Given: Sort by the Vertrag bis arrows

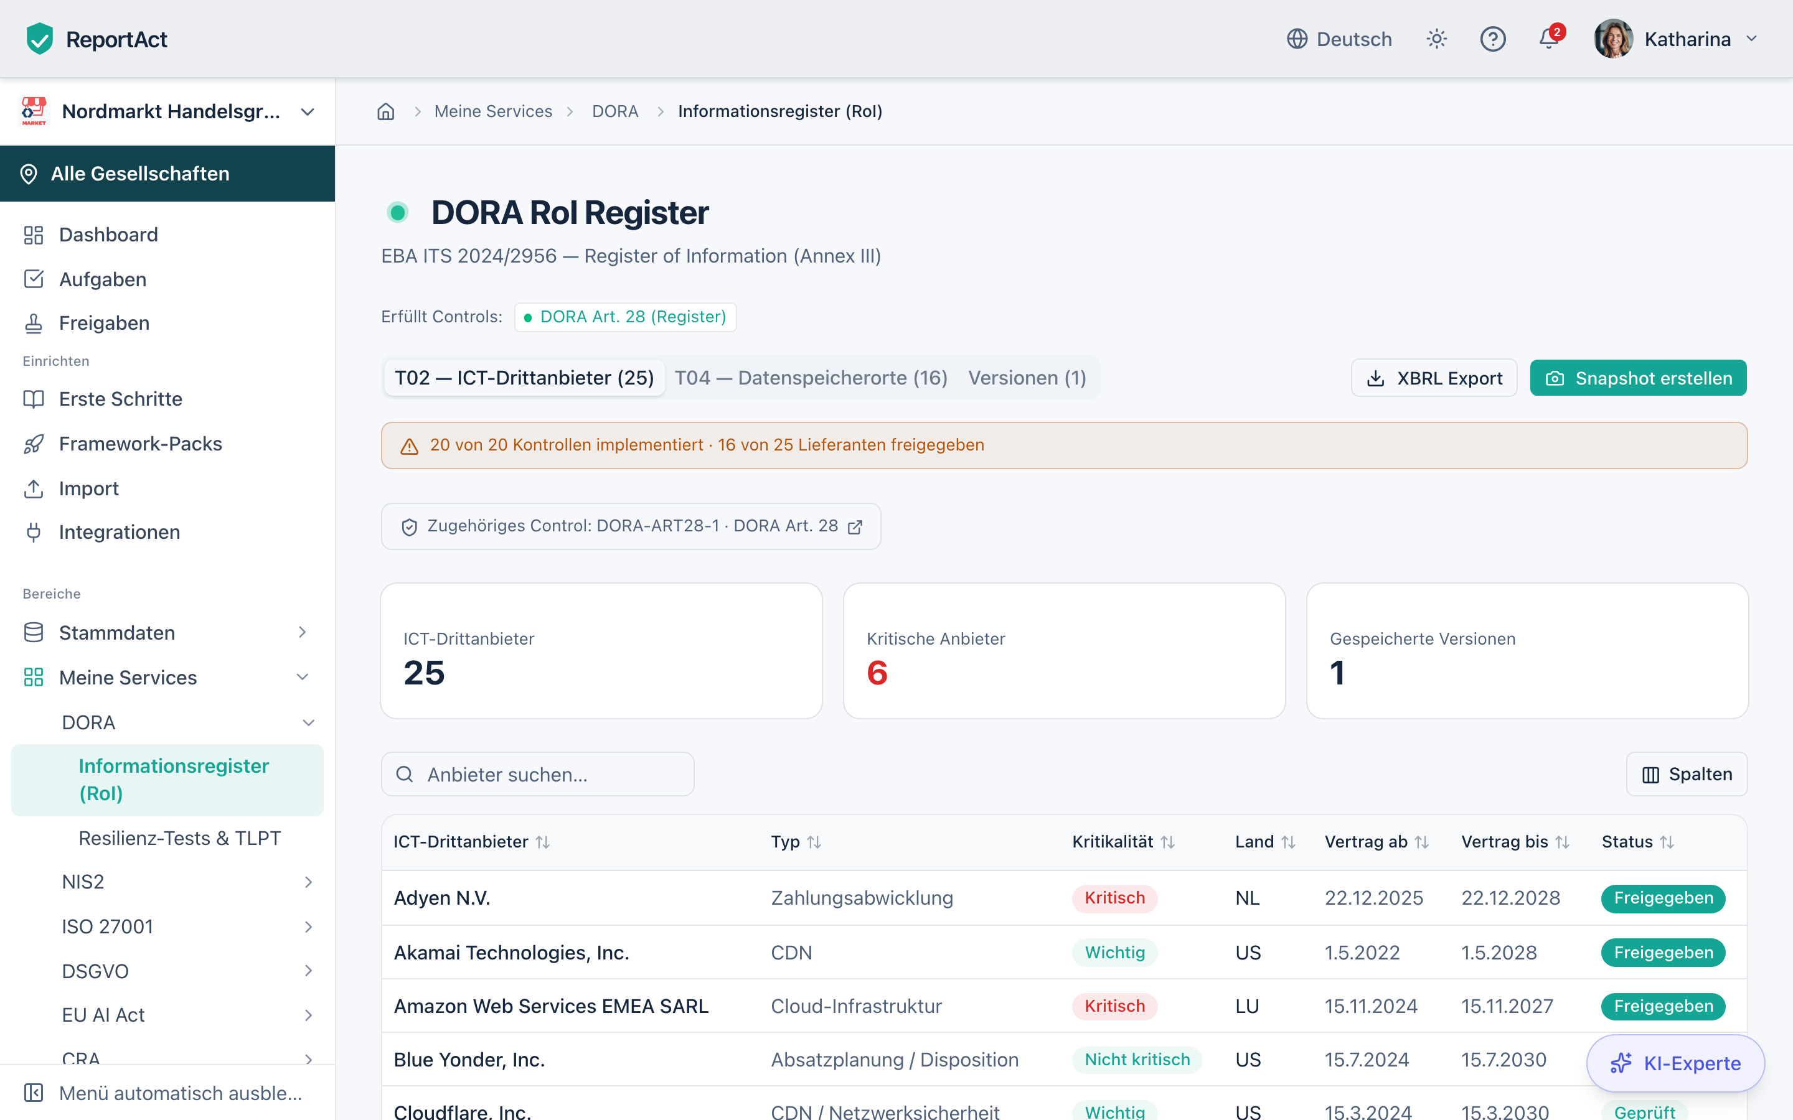Looking at the screenshot, I should tap(1563, 842).
